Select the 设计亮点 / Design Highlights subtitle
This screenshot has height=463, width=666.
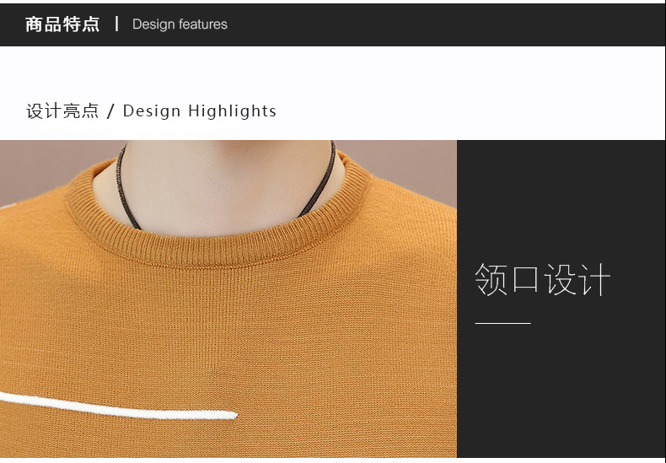(x=151, y=111)
